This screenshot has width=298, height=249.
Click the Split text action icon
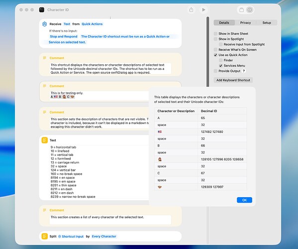tap(44, 236)
